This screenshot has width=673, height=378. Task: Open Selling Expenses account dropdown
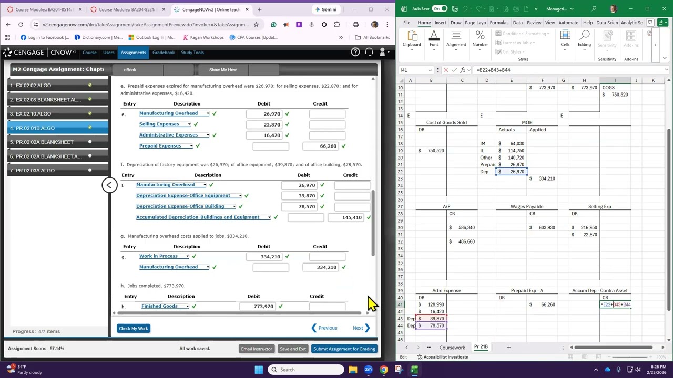pyautogui.click(x=189, y=124)
